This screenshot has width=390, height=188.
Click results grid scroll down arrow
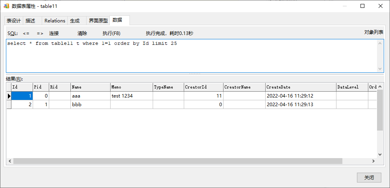pos(380,155)
